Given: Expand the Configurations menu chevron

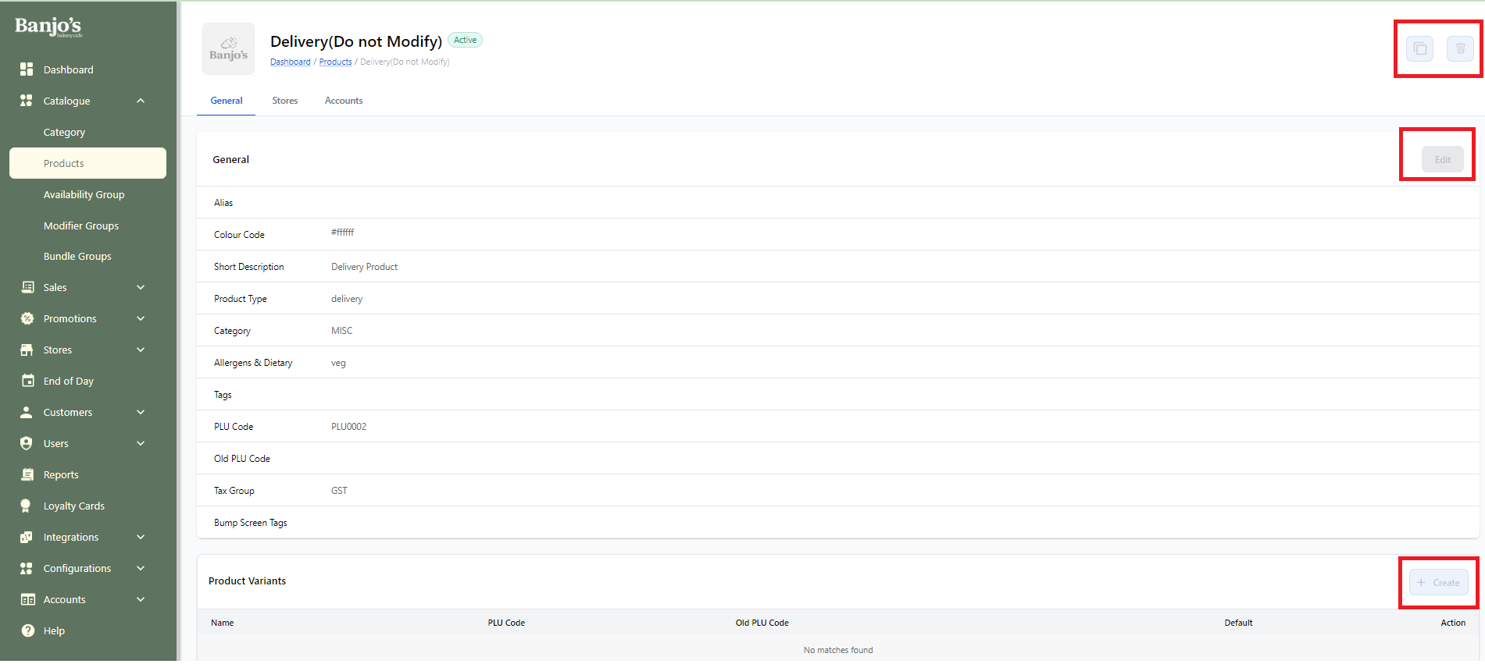Looking at the screenshot, I should coord(141,568).
